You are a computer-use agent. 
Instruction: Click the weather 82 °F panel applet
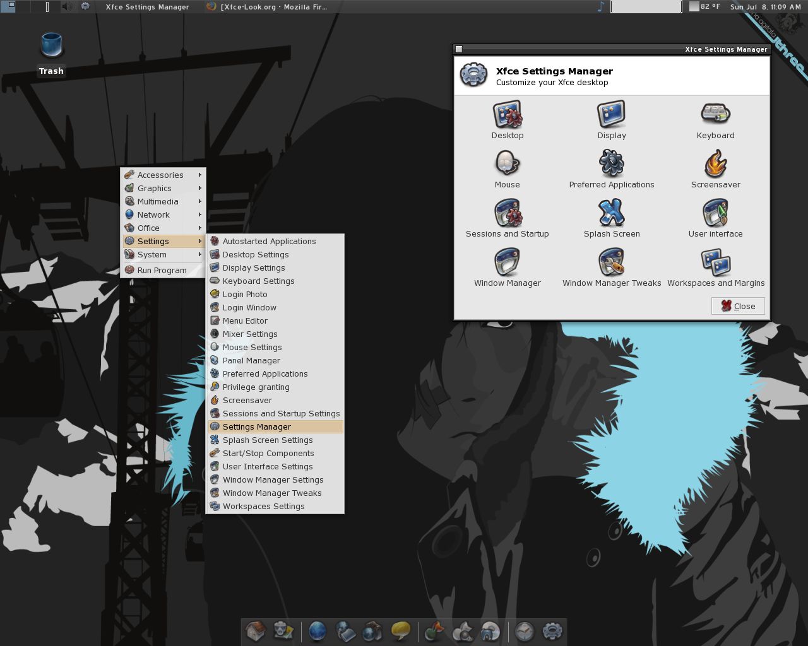point(705,7)
